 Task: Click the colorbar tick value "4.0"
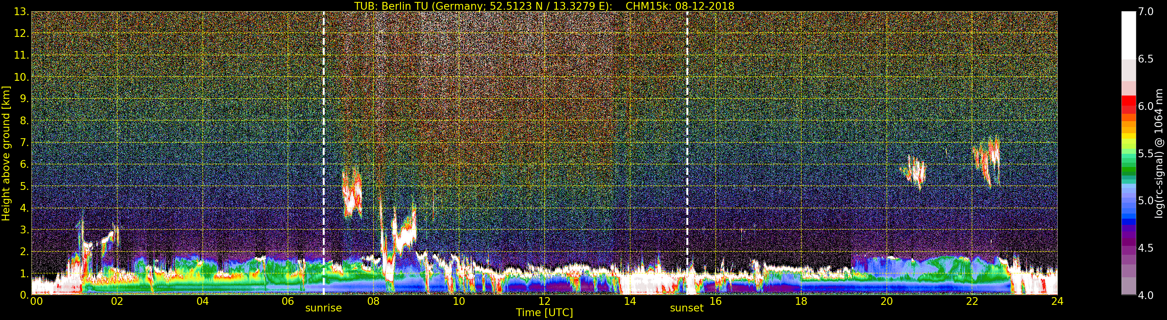point(1146,295)
